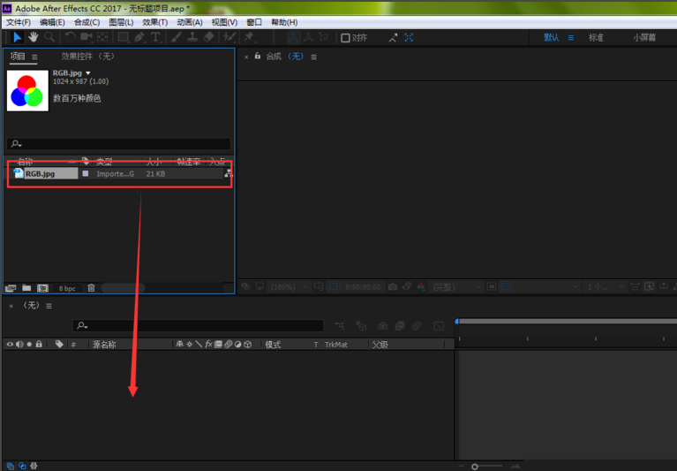Switch to the 标准 workspace
Screen dimensions: 677x471
[597, 38]
